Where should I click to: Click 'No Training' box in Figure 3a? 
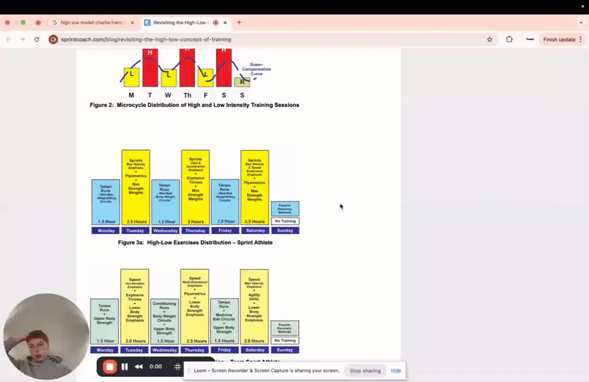click(x=285, y=221)
